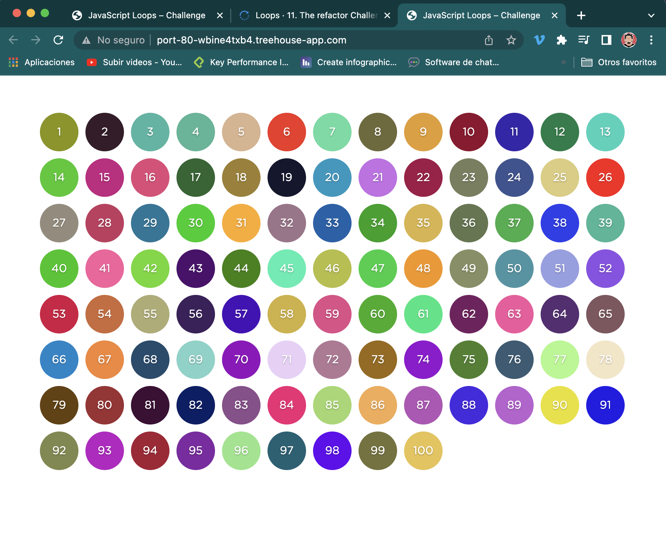Image resolution: width=666 pixels, height=552 pixels.
Task: Open the Vimeo extension icon
Action: (539, 40)
